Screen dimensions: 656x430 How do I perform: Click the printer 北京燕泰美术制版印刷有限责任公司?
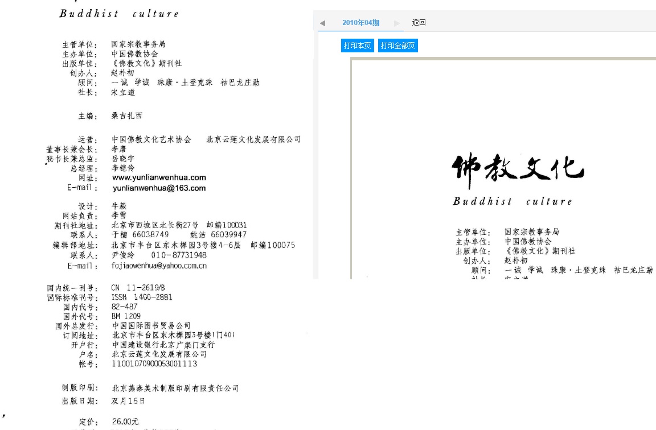click(175, 388)
